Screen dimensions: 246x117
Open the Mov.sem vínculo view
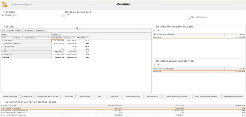point(152,97)
